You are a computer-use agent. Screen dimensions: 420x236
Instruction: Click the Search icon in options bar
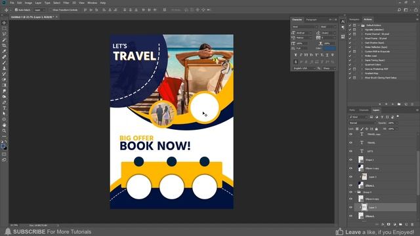(x=399, y=10)
